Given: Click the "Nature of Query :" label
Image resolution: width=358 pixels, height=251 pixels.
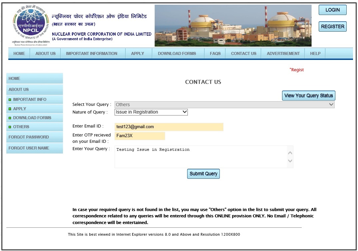Looking at the screenshot, I should [90, 112].
